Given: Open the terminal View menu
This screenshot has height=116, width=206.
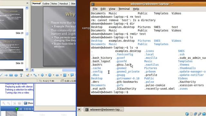Looking at the screenshot, I should 112,9.
